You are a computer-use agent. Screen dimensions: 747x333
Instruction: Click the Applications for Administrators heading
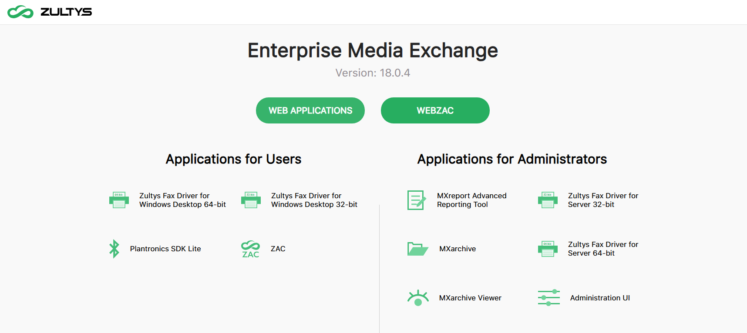point(512,159)
